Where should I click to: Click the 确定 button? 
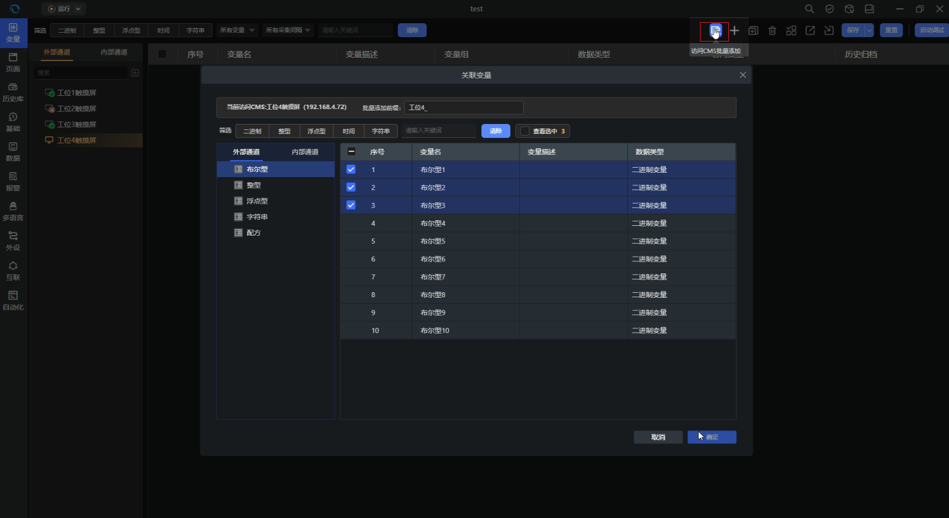(712, 437)
